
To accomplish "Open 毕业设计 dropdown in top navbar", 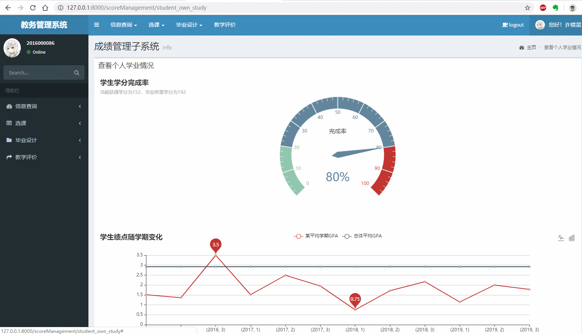I will (189, 25).
